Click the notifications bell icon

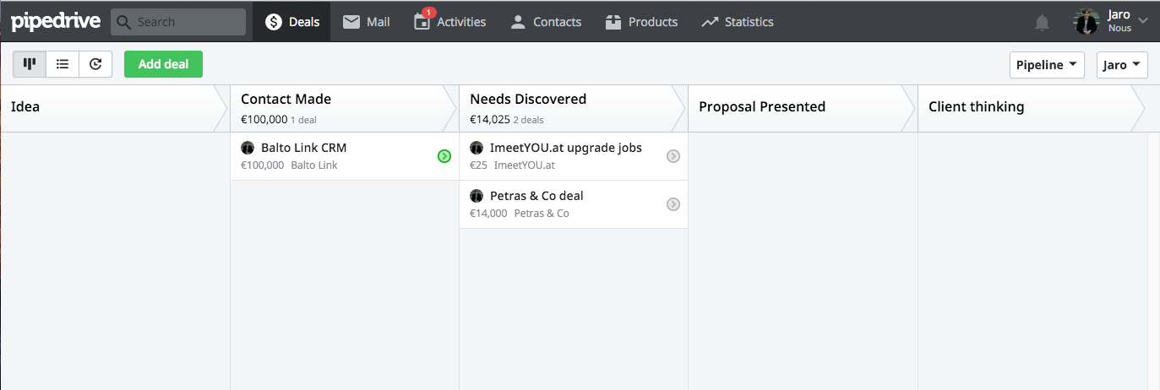1042,23
